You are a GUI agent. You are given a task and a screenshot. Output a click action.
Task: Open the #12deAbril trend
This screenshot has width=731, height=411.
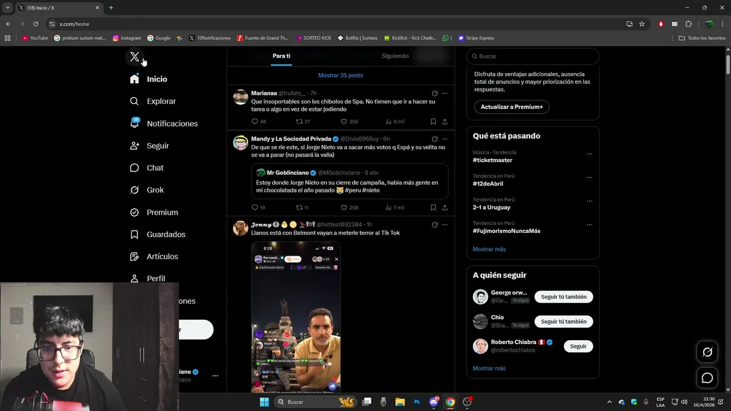tap(488, 184)
